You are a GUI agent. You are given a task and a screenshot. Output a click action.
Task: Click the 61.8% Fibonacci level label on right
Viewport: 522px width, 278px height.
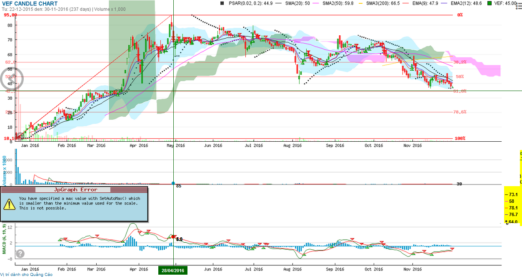460,91
